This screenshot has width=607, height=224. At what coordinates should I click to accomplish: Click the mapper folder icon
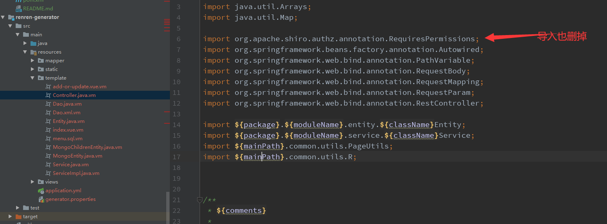41,61
